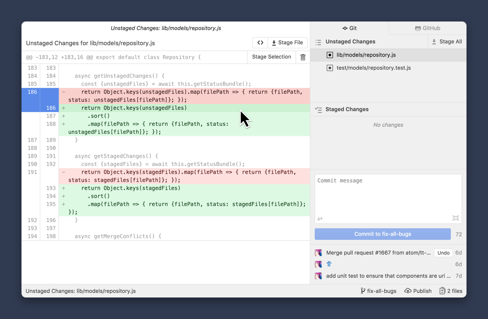Image resolution: width=488 pixels, height=319 pixels.
Task: Click the modified icon beside repository.test.js
Action: point(330,68)
